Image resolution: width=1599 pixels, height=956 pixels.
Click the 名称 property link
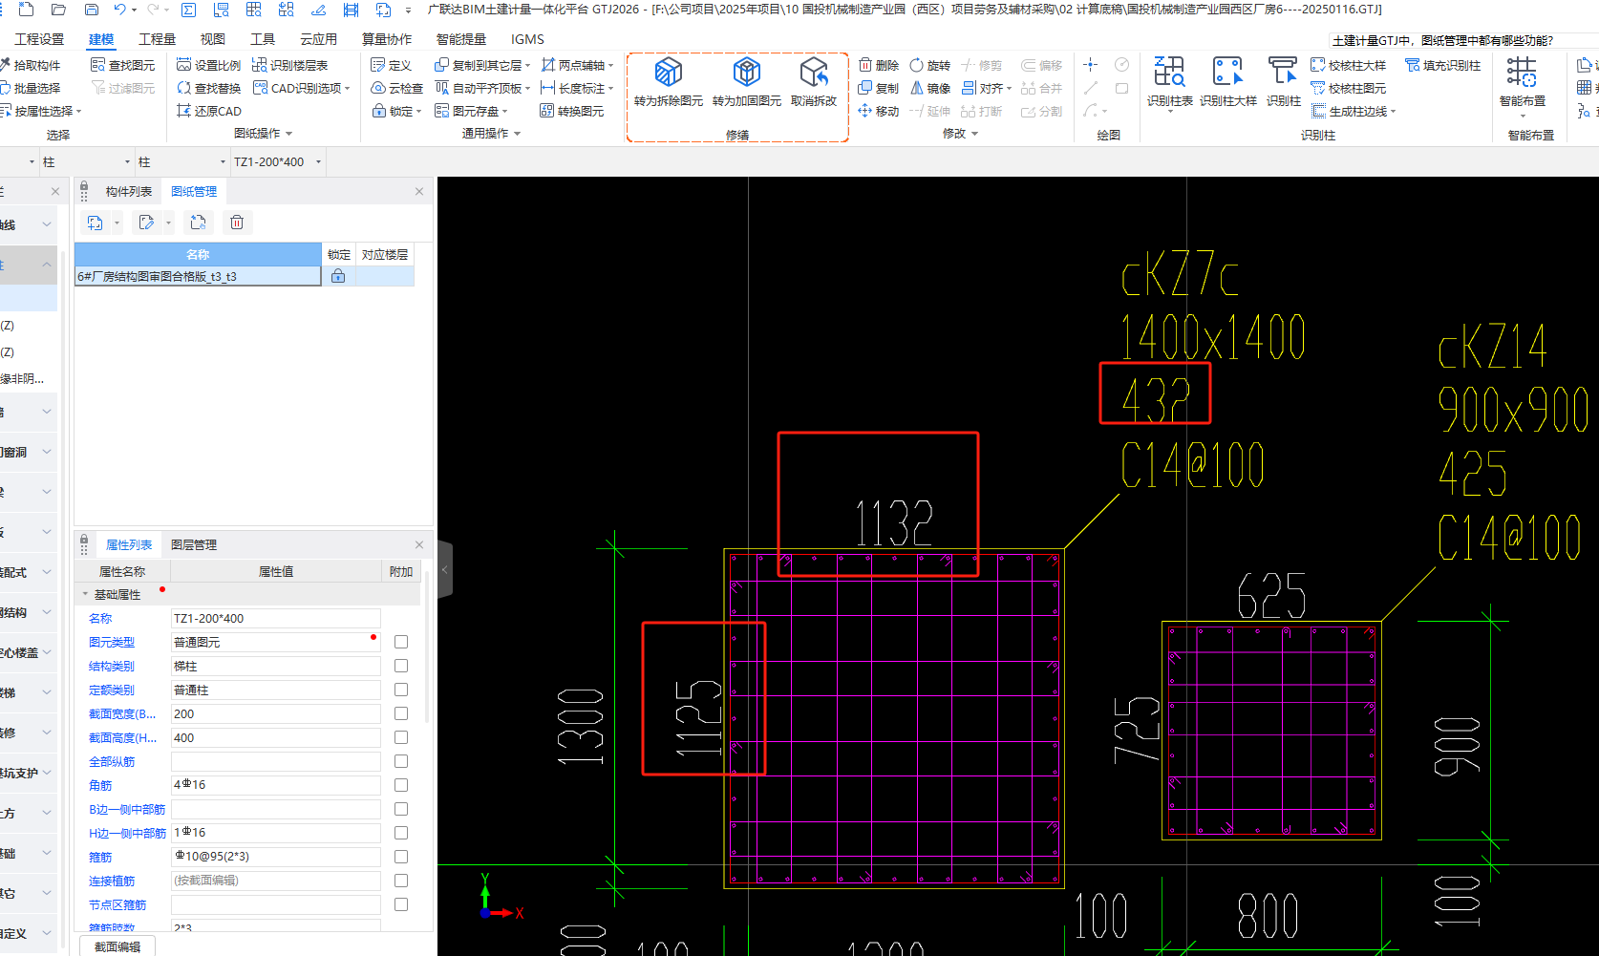tap(100, 618)
